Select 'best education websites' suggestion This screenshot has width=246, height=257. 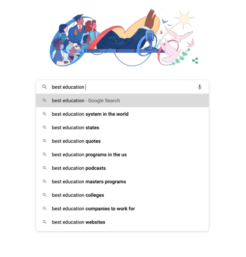(x=122, y=222)
